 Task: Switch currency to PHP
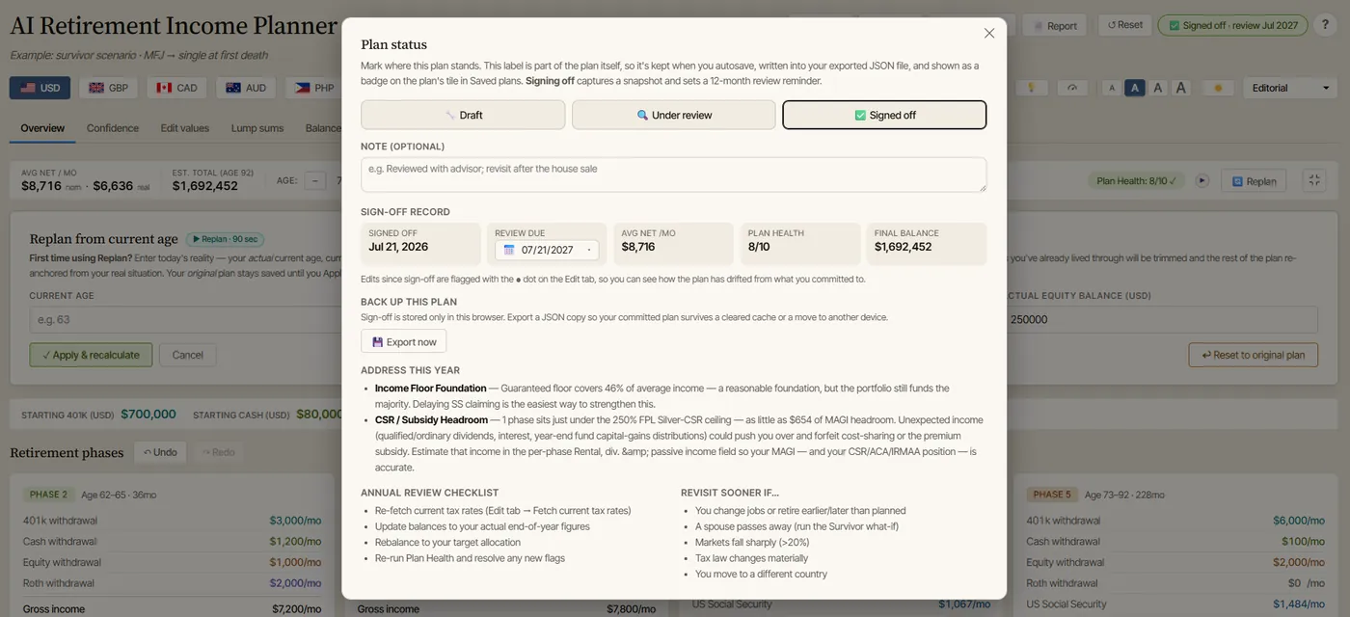[314, 88]
